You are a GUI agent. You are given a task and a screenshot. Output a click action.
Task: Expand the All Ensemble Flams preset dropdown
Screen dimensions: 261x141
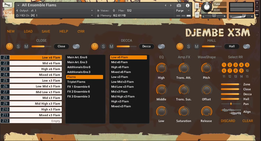[x=18, y=5]
